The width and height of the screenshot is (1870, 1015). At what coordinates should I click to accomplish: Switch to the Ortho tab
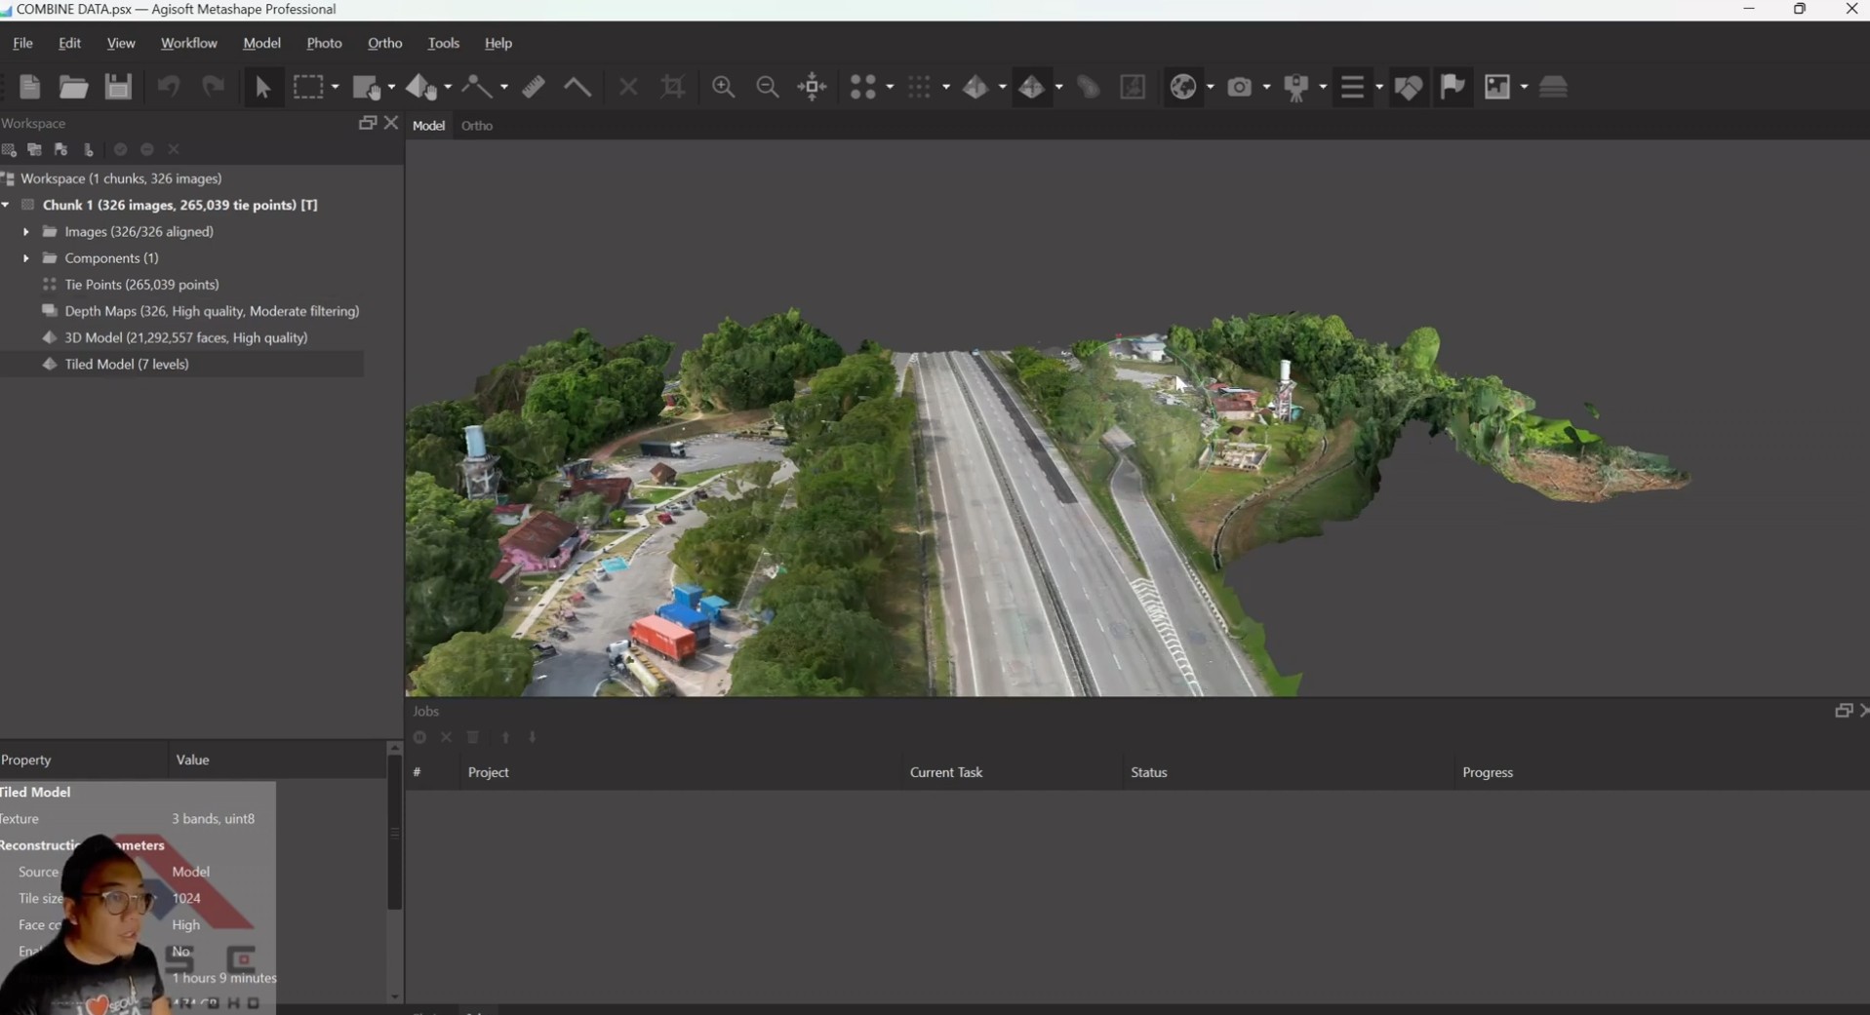coord(478,125)
